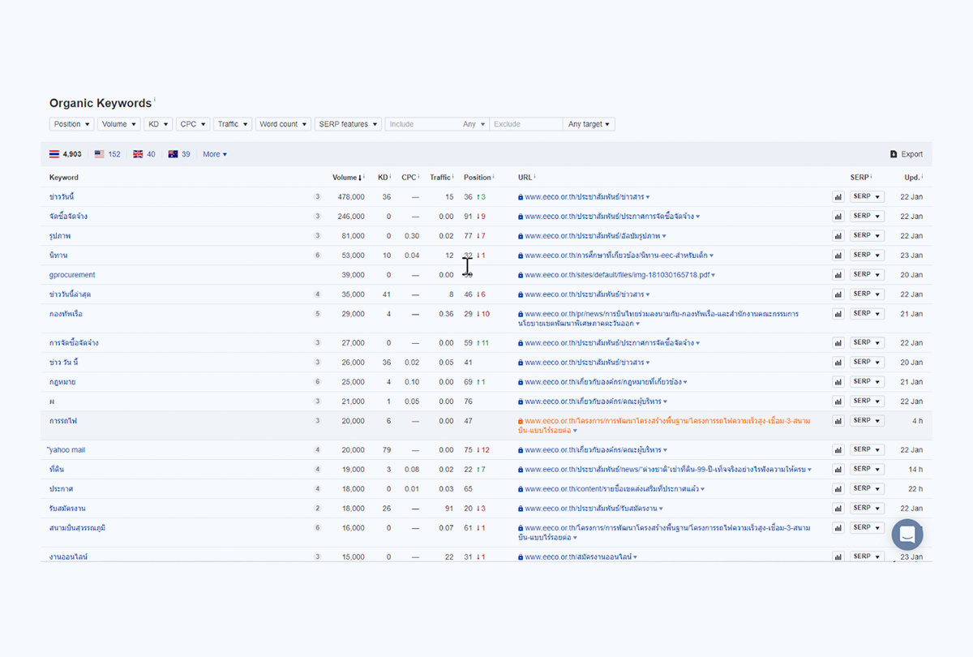The image size is (973, 657).
Task: Expand the SERP features filter
Action: (x=348, y=124)
